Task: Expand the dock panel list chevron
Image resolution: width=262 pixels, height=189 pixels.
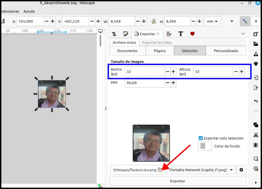Action: pyautogui.click(x=243, y=34)
